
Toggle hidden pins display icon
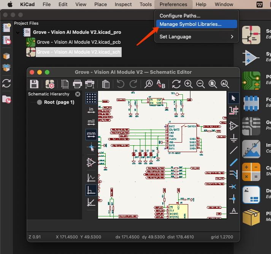click(x=91, y=162)
